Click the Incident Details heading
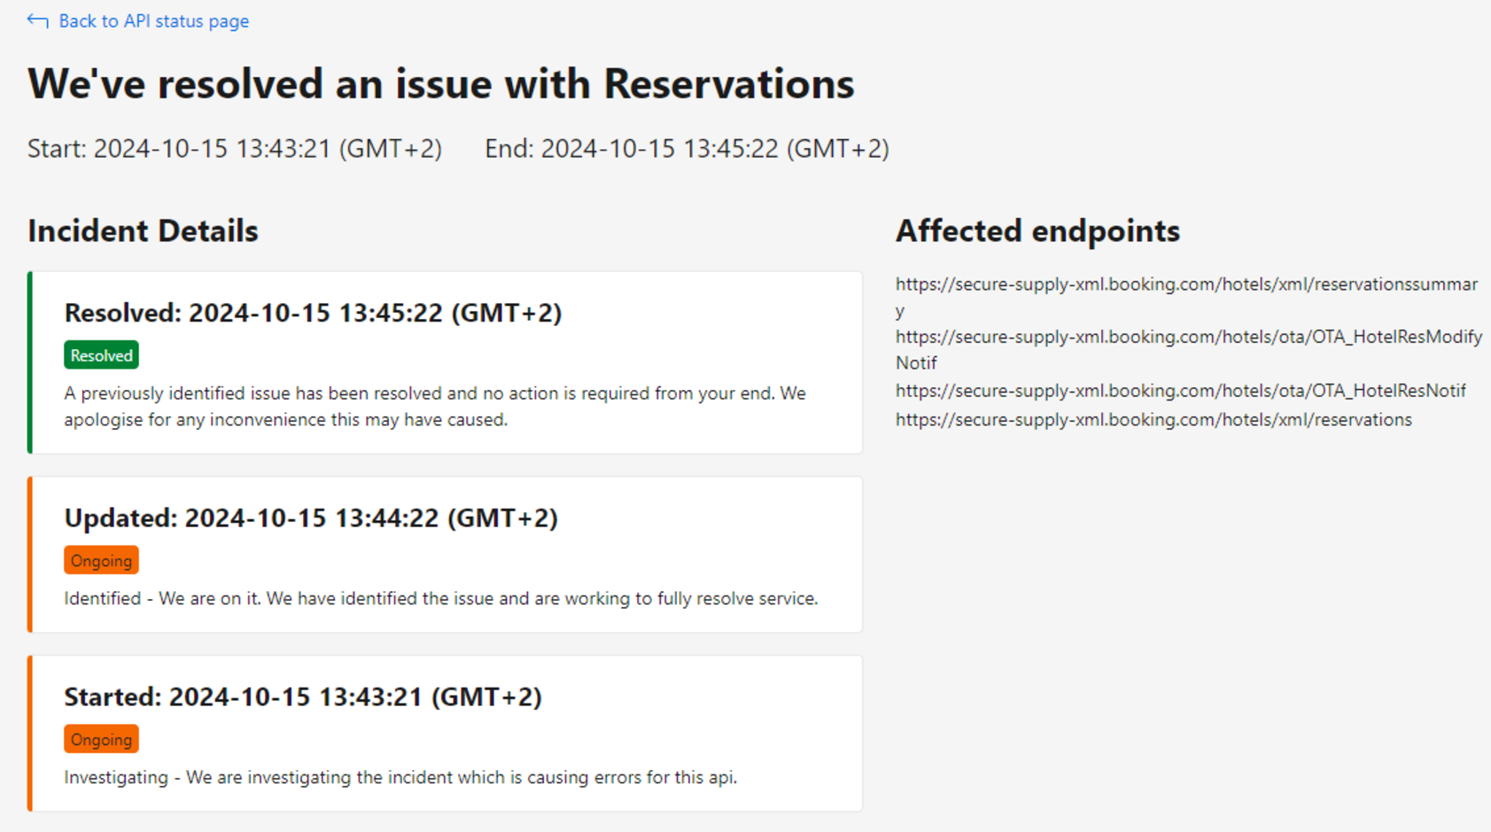This screenshot has width=1491, height=832. pos(143,231)
